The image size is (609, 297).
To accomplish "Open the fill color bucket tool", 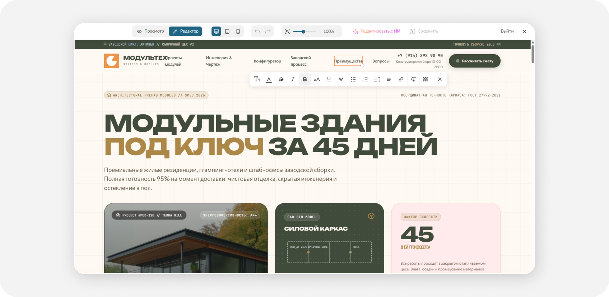I will point(281,79).
